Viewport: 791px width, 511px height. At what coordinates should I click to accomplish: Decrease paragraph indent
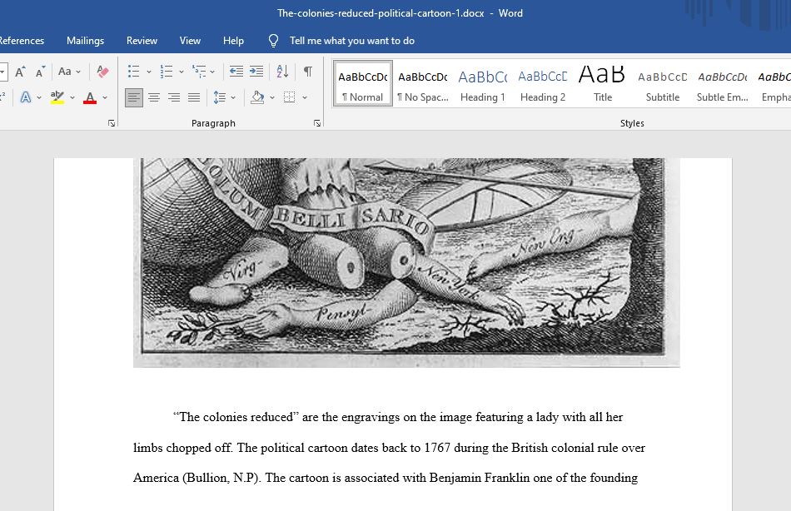pyautogui.click(x=236, y=72)
